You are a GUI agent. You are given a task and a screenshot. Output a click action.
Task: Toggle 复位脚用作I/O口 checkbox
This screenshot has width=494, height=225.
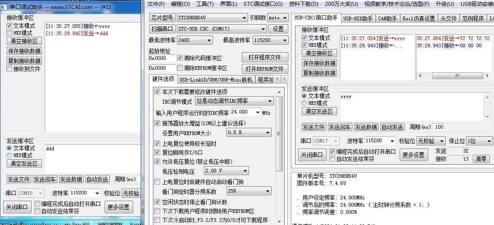[157, 153]
